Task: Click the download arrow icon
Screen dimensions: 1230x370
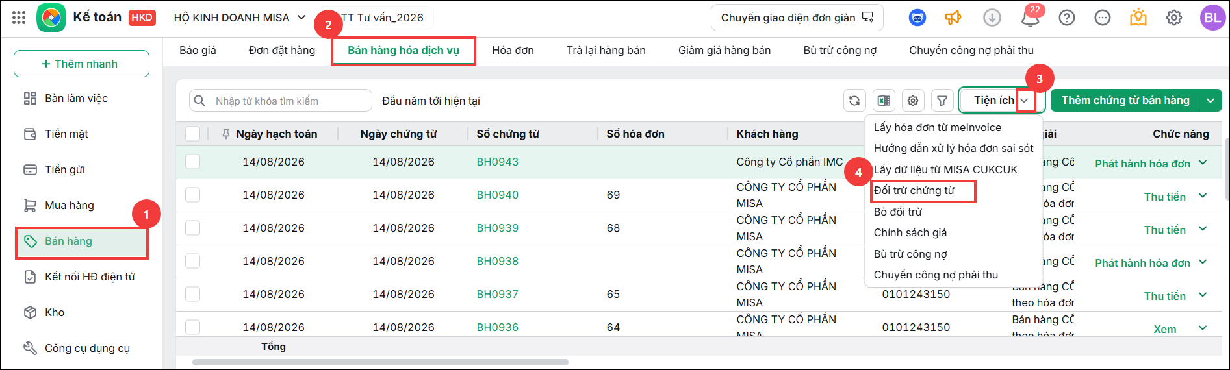Action: [992, 18]
